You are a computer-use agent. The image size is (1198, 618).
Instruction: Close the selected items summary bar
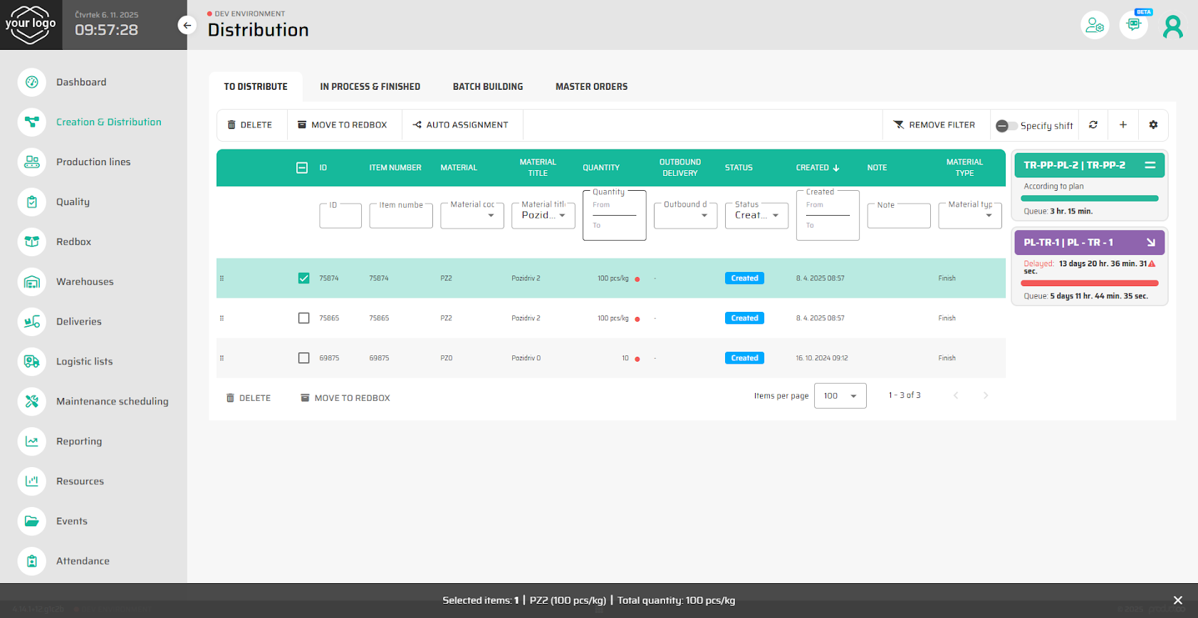[x=1177, y=600]
